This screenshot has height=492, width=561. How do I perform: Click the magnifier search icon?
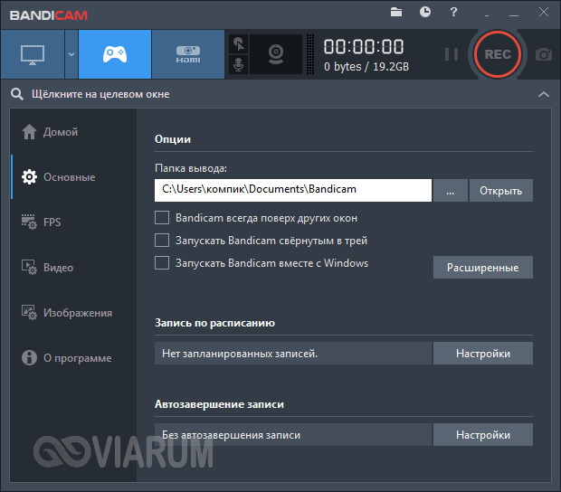point(17,94)
